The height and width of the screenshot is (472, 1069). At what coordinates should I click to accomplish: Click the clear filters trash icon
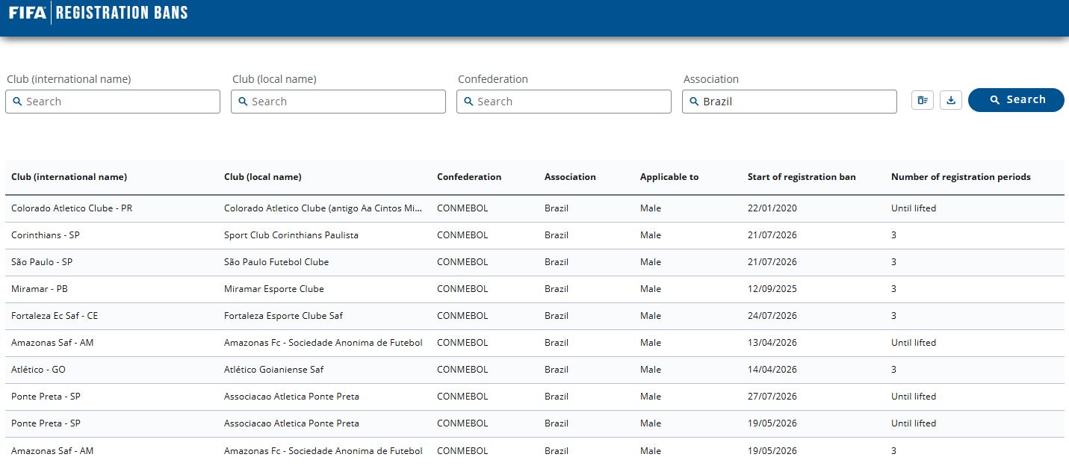click(x=923, y=100)
